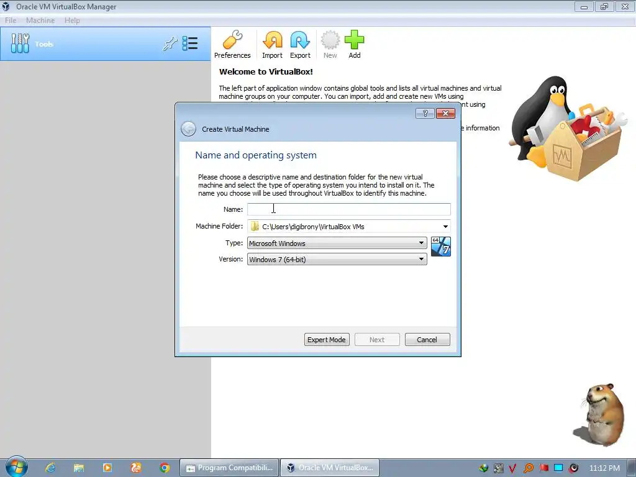Click Oracle VM VirtualBox taskbar button
This screenshot has height=477, width=636.
(330, 468)
